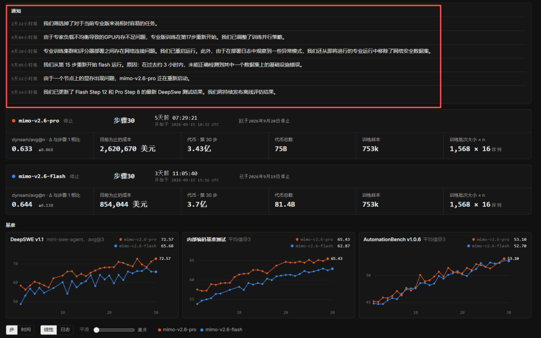Click the 通知 section heading
The width and height of the screenshot is (541, 338).
coord(16,11)
